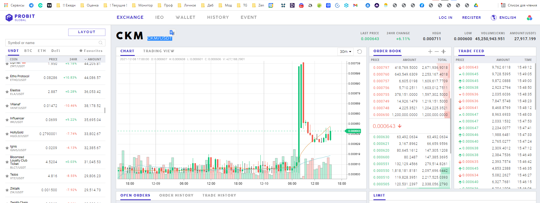Open the Монитор bookmark folder

click(142, 5)
